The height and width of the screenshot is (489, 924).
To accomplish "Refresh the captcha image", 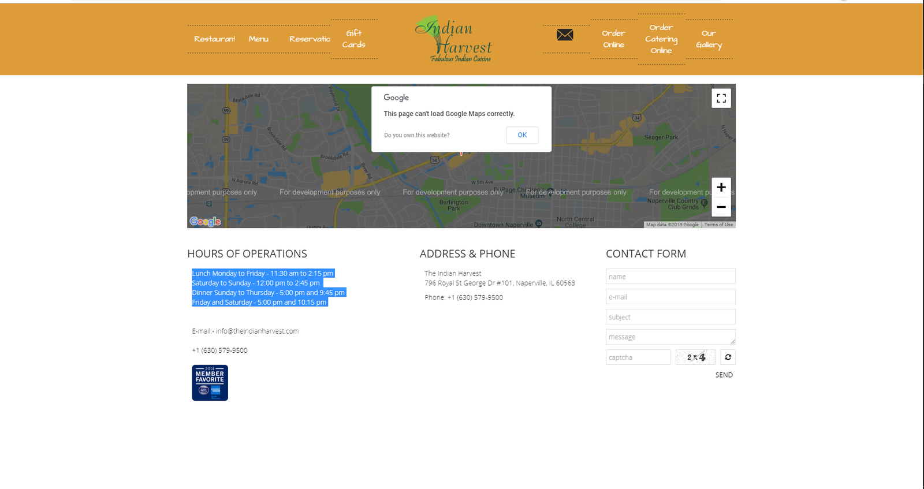I will click(728, 357).
